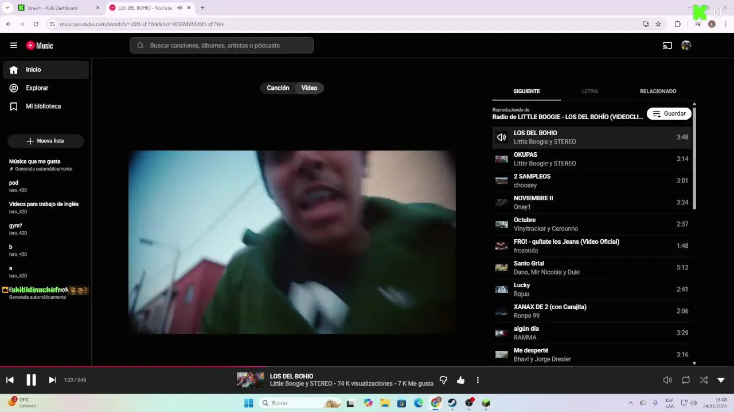Open more actions three-dot menu
Screen dimensions: 734x412
pos(478,380)
